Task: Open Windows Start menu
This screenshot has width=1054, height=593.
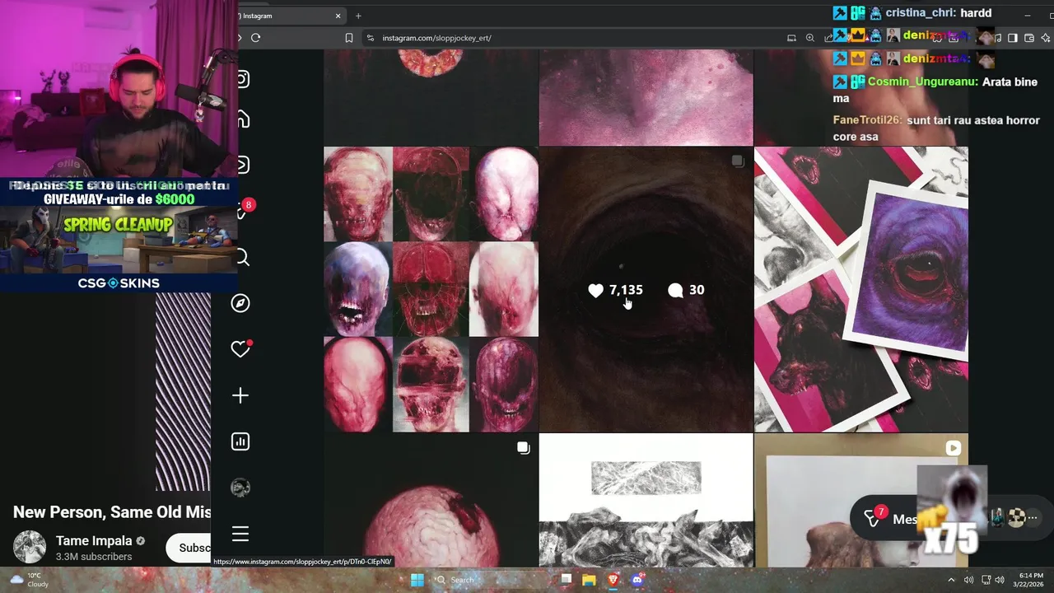Action: pos(417,580)
